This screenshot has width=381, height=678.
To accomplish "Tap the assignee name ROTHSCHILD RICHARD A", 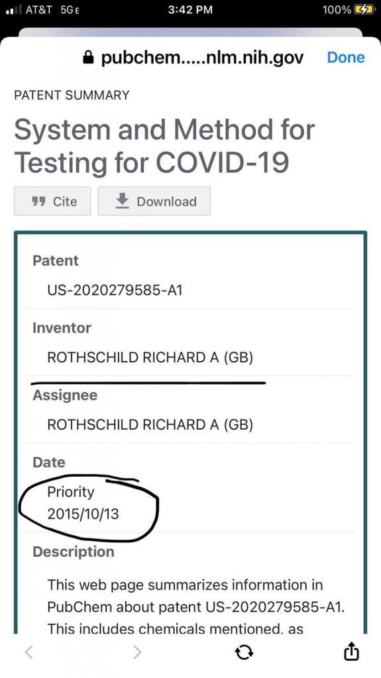I will pos(150,424).
